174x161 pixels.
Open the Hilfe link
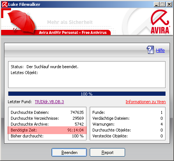pyautogui.click(x=160, y=50)
